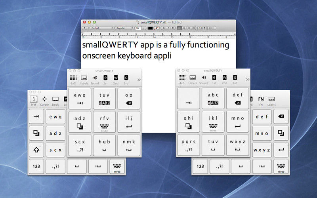Expand the toolbar overflow chevron in the alphabetical abc window
The height and width of the screenshot is (198, 317).
pos(248,80)
